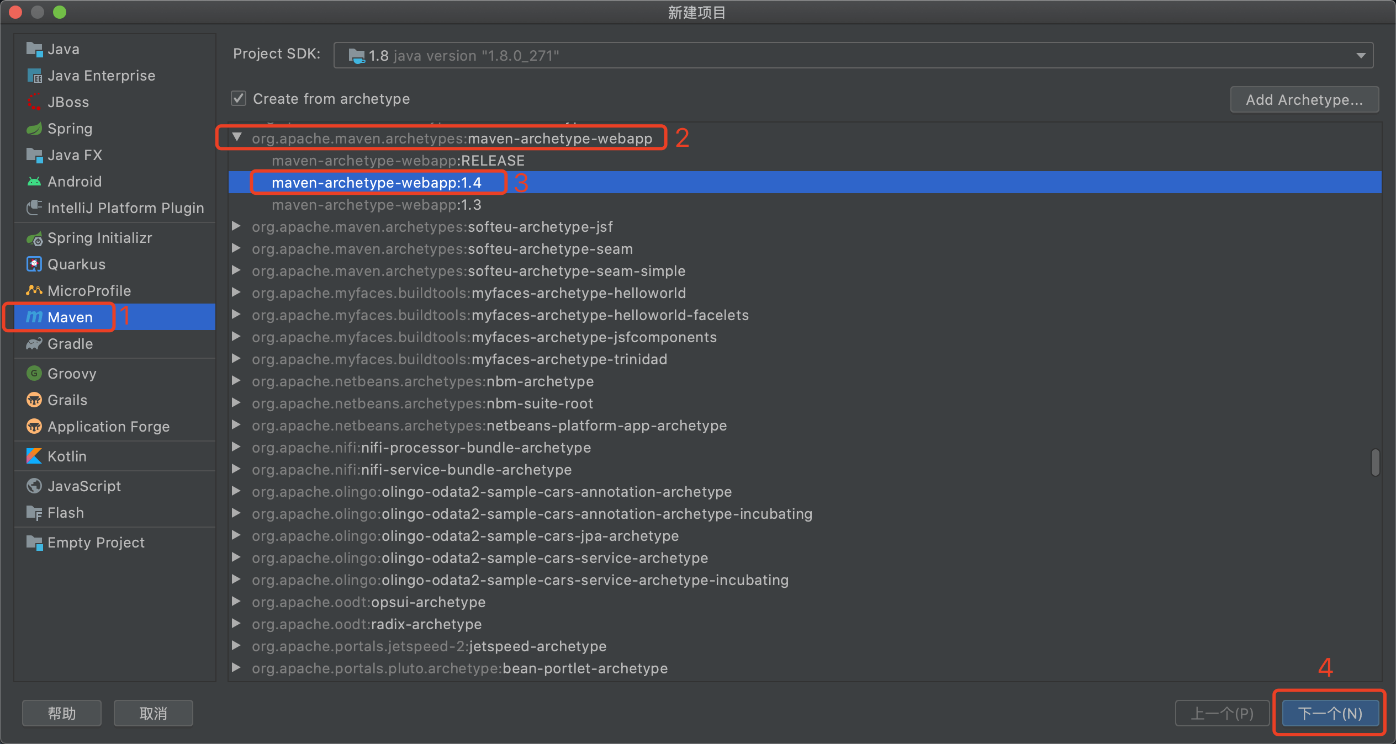Image resolution: width=1396 pixels, height=744 pixels.
Task: Choose the Kotlin category label
Action: (67, 456)
